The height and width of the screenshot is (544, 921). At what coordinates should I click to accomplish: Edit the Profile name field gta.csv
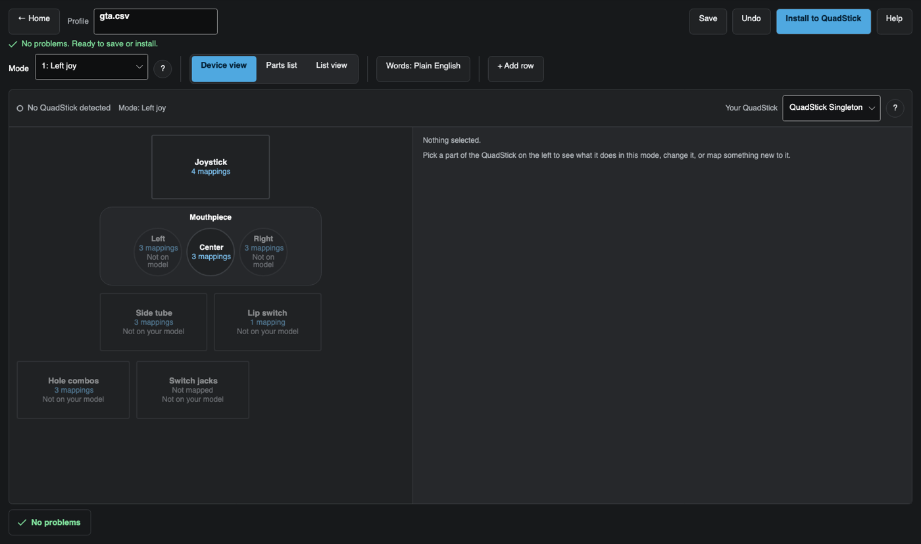point(155,22)
